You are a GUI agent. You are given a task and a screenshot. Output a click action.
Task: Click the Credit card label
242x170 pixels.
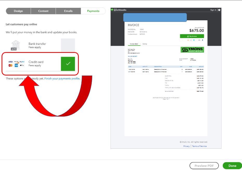36,62
